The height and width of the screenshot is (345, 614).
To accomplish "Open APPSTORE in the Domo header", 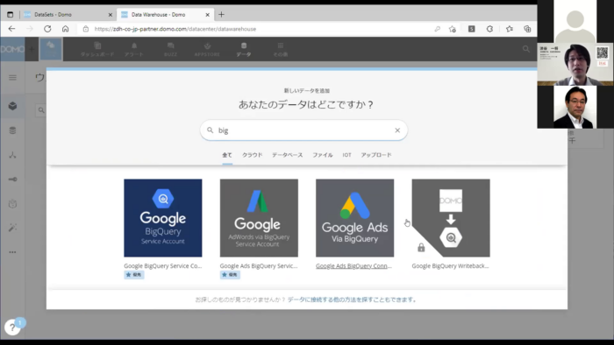I will (x=207, y=49).
